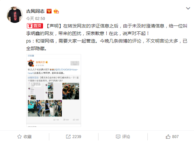Viewport: 194px width, 142px height.
Task: Click the thumbs-up like icon
Action: coord(168,136)
